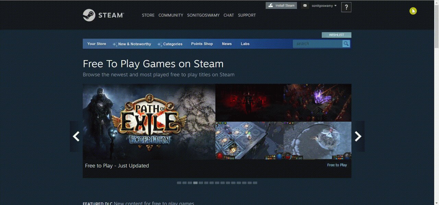Click the Install Steam button

click(x=281, y=5)
